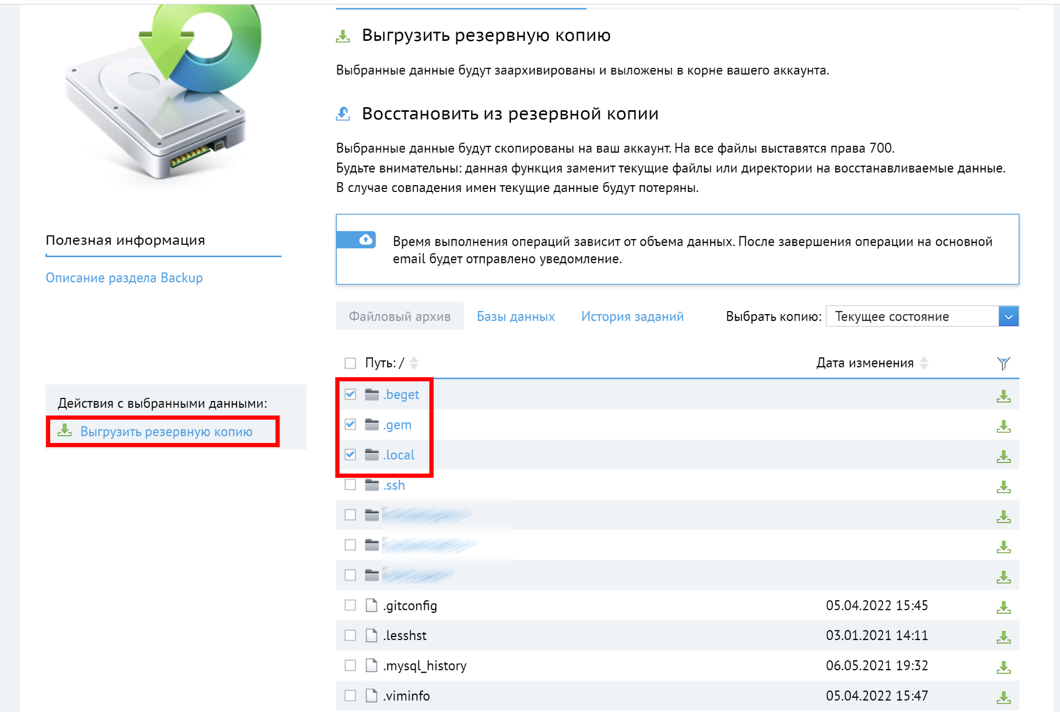Viewport: 1060px width, 712px height.
Task: Open История заданий tab
Action: click(x=632, y=316)
